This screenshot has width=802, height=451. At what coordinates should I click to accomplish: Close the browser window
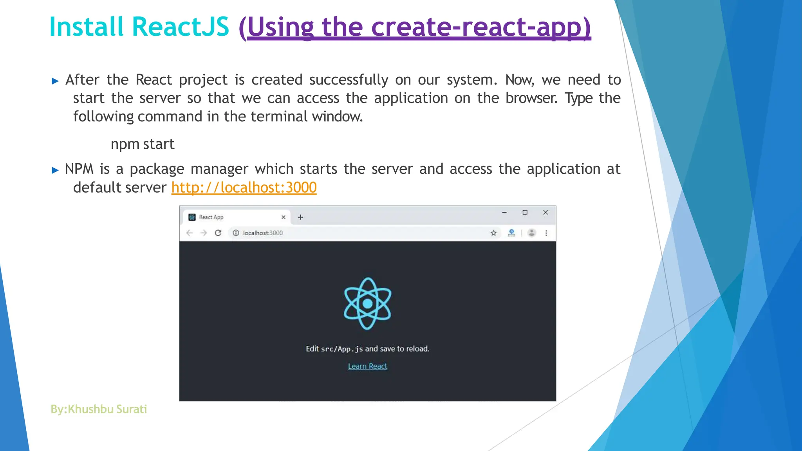(546, 213)
